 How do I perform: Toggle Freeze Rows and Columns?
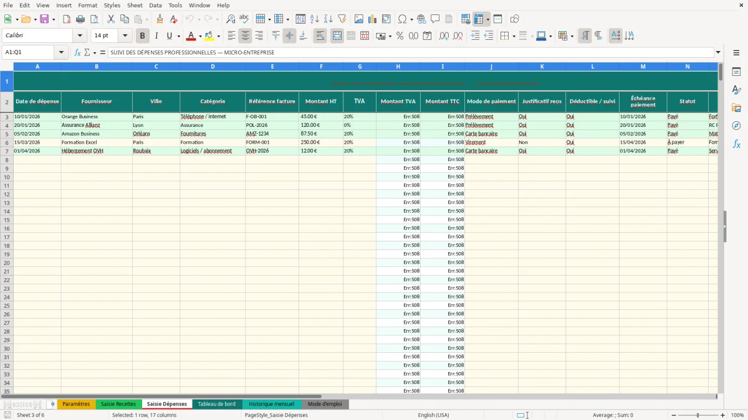click(x=479, y=19)
